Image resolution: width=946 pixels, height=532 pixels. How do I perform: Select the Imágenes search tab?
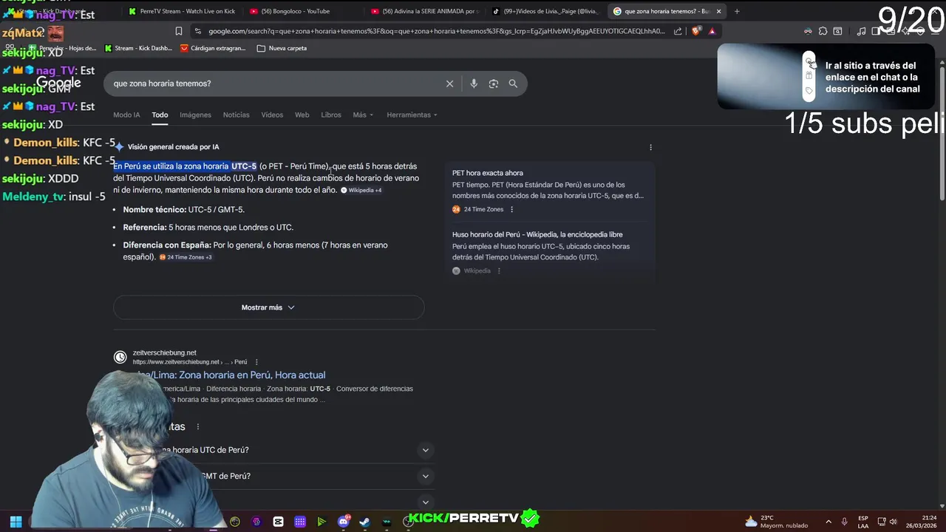tap(195, 115)
